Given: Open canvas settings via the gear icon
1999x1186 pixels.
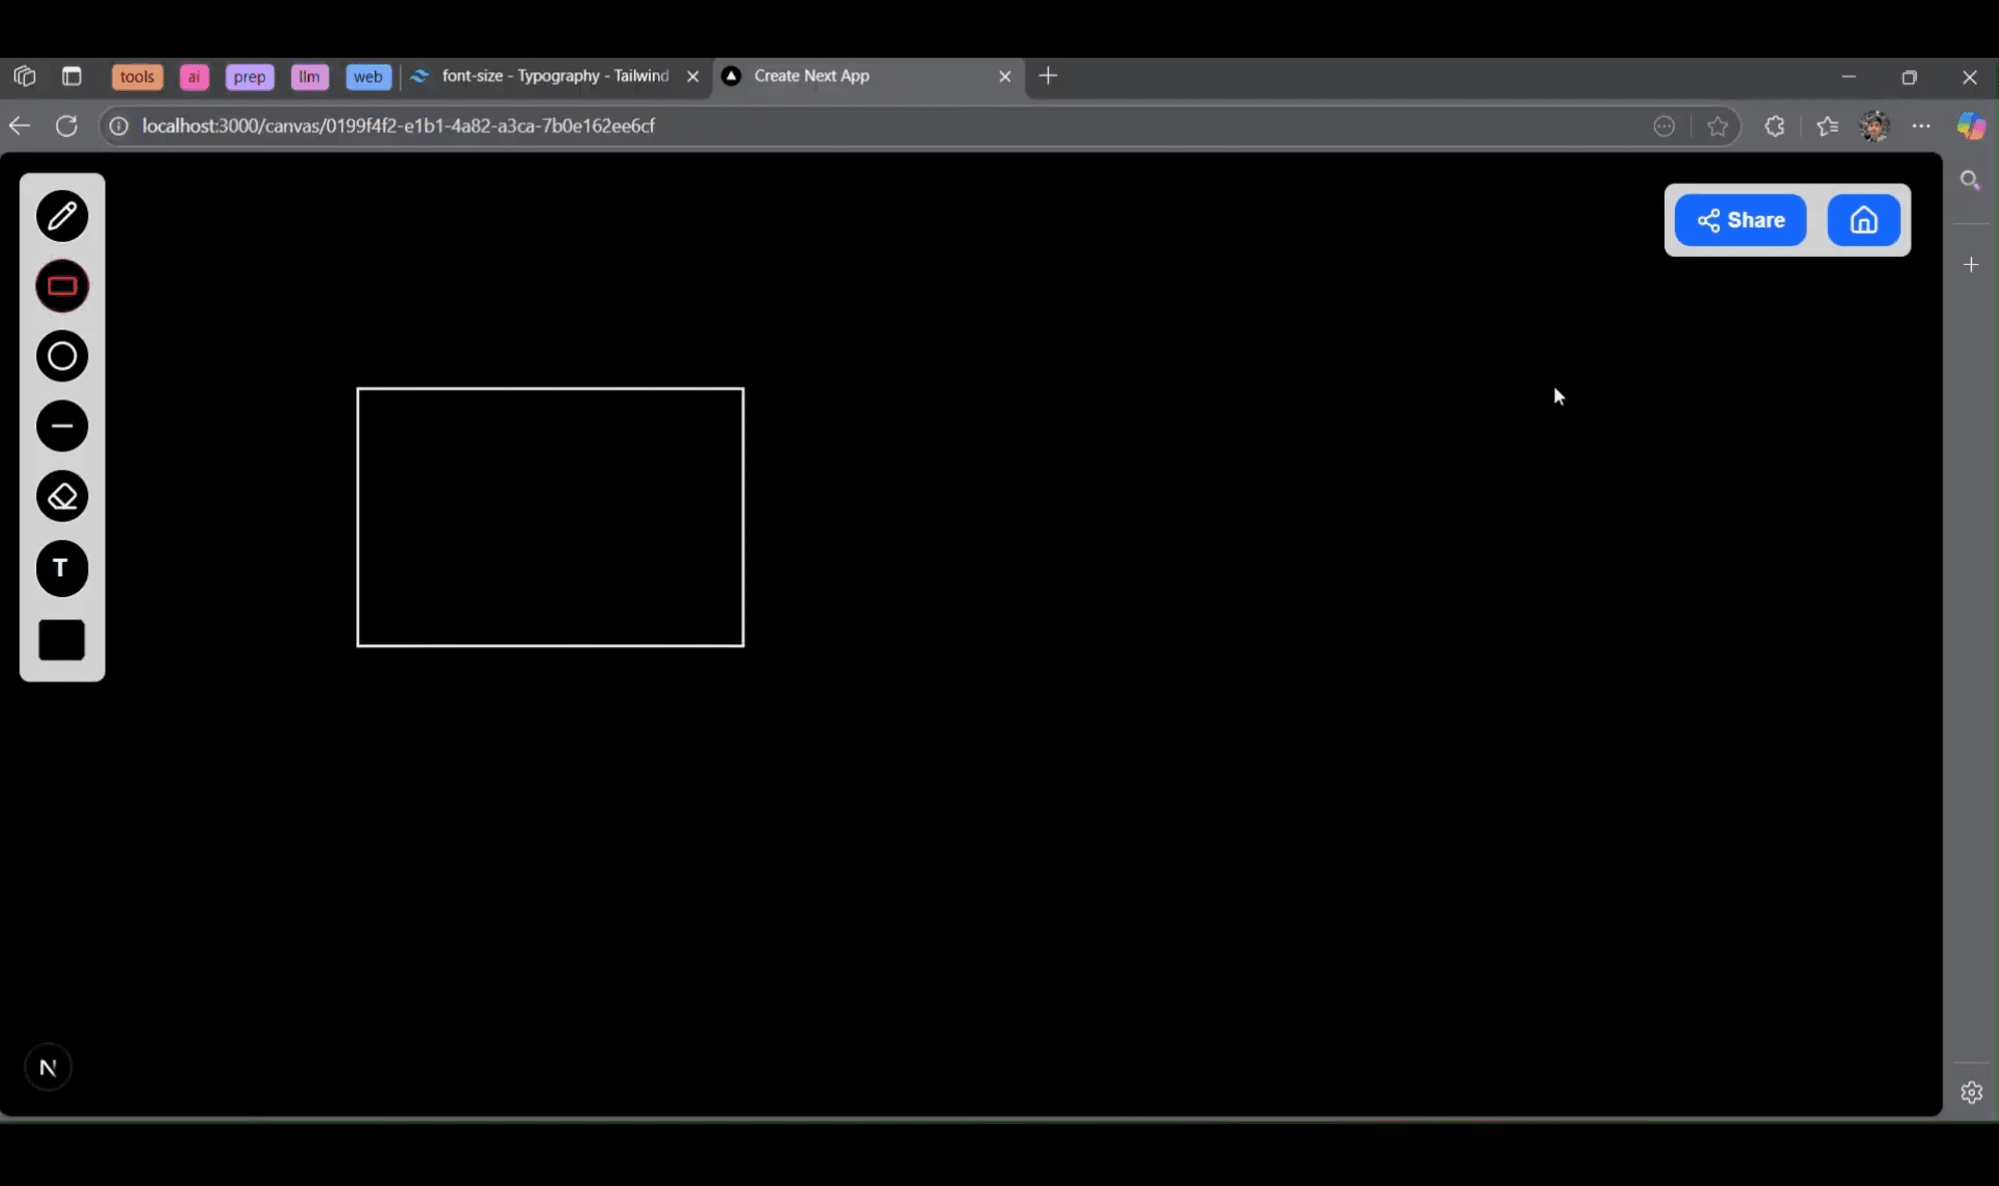Looking at the screenshot, I should pos(1971,1091).
